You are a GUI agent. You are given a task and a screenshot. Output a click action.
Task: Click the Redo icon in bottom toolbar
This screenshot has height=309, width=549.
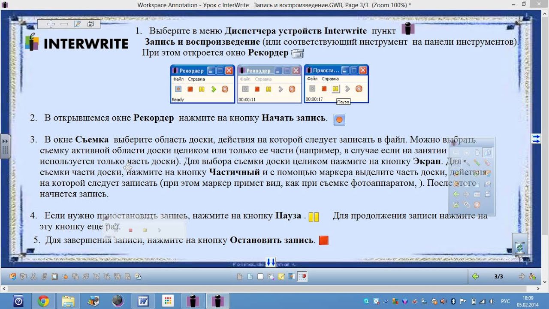click(x=23, y=276)
